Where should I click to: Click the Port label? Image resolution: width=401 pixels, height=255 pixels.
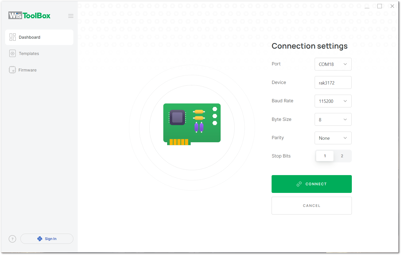(276, 64)
